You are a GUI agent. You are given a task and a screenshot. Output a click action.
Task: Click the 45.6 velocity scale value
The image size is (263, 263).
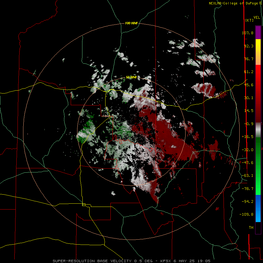tap(249, 85)
